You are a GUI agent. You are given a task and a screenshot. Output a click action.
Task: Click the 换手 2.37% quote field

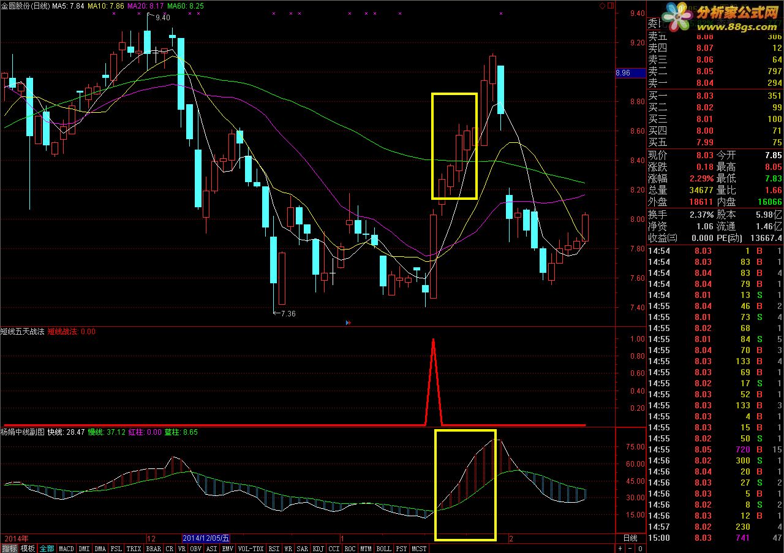pos(680,215)
